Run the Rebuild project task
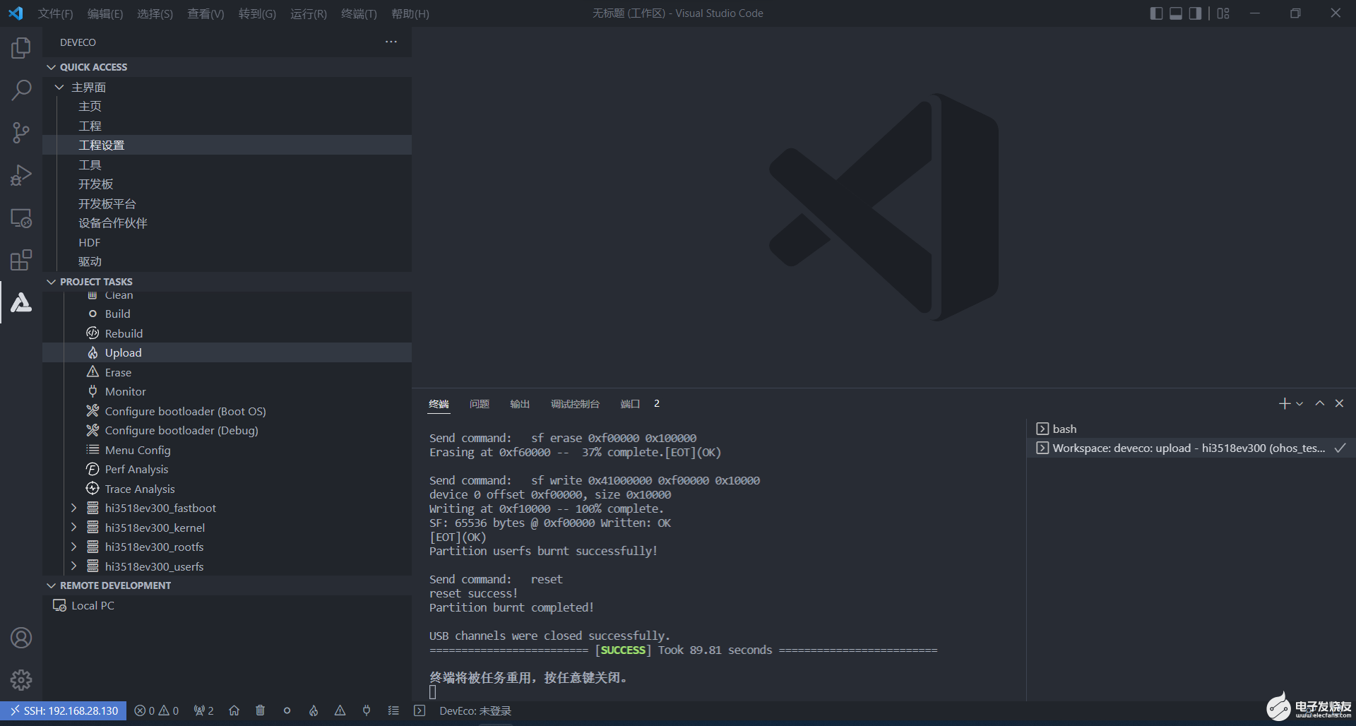The image size is (1356, 726). click(227, 333)
